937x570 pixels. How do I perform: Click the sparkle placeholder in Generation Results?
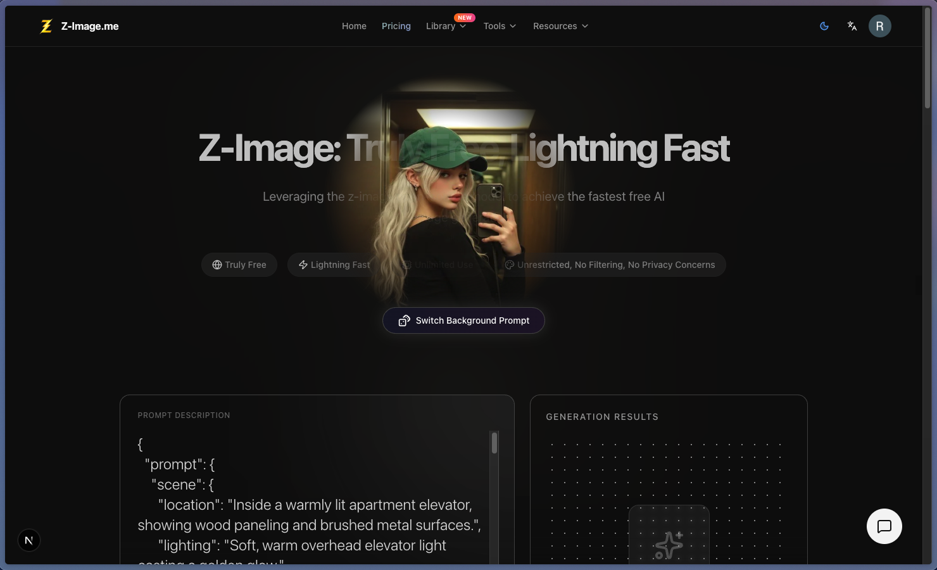pyautogui.click(x=669, y=543)
